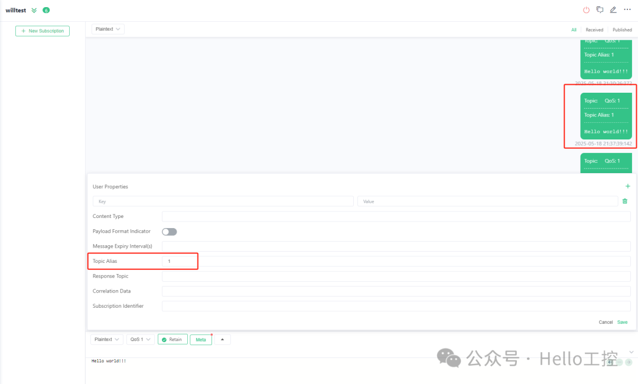Click the Message Expiry Interval input field
The width and height of the screenshot is (638, 384).
pos(396,246)
